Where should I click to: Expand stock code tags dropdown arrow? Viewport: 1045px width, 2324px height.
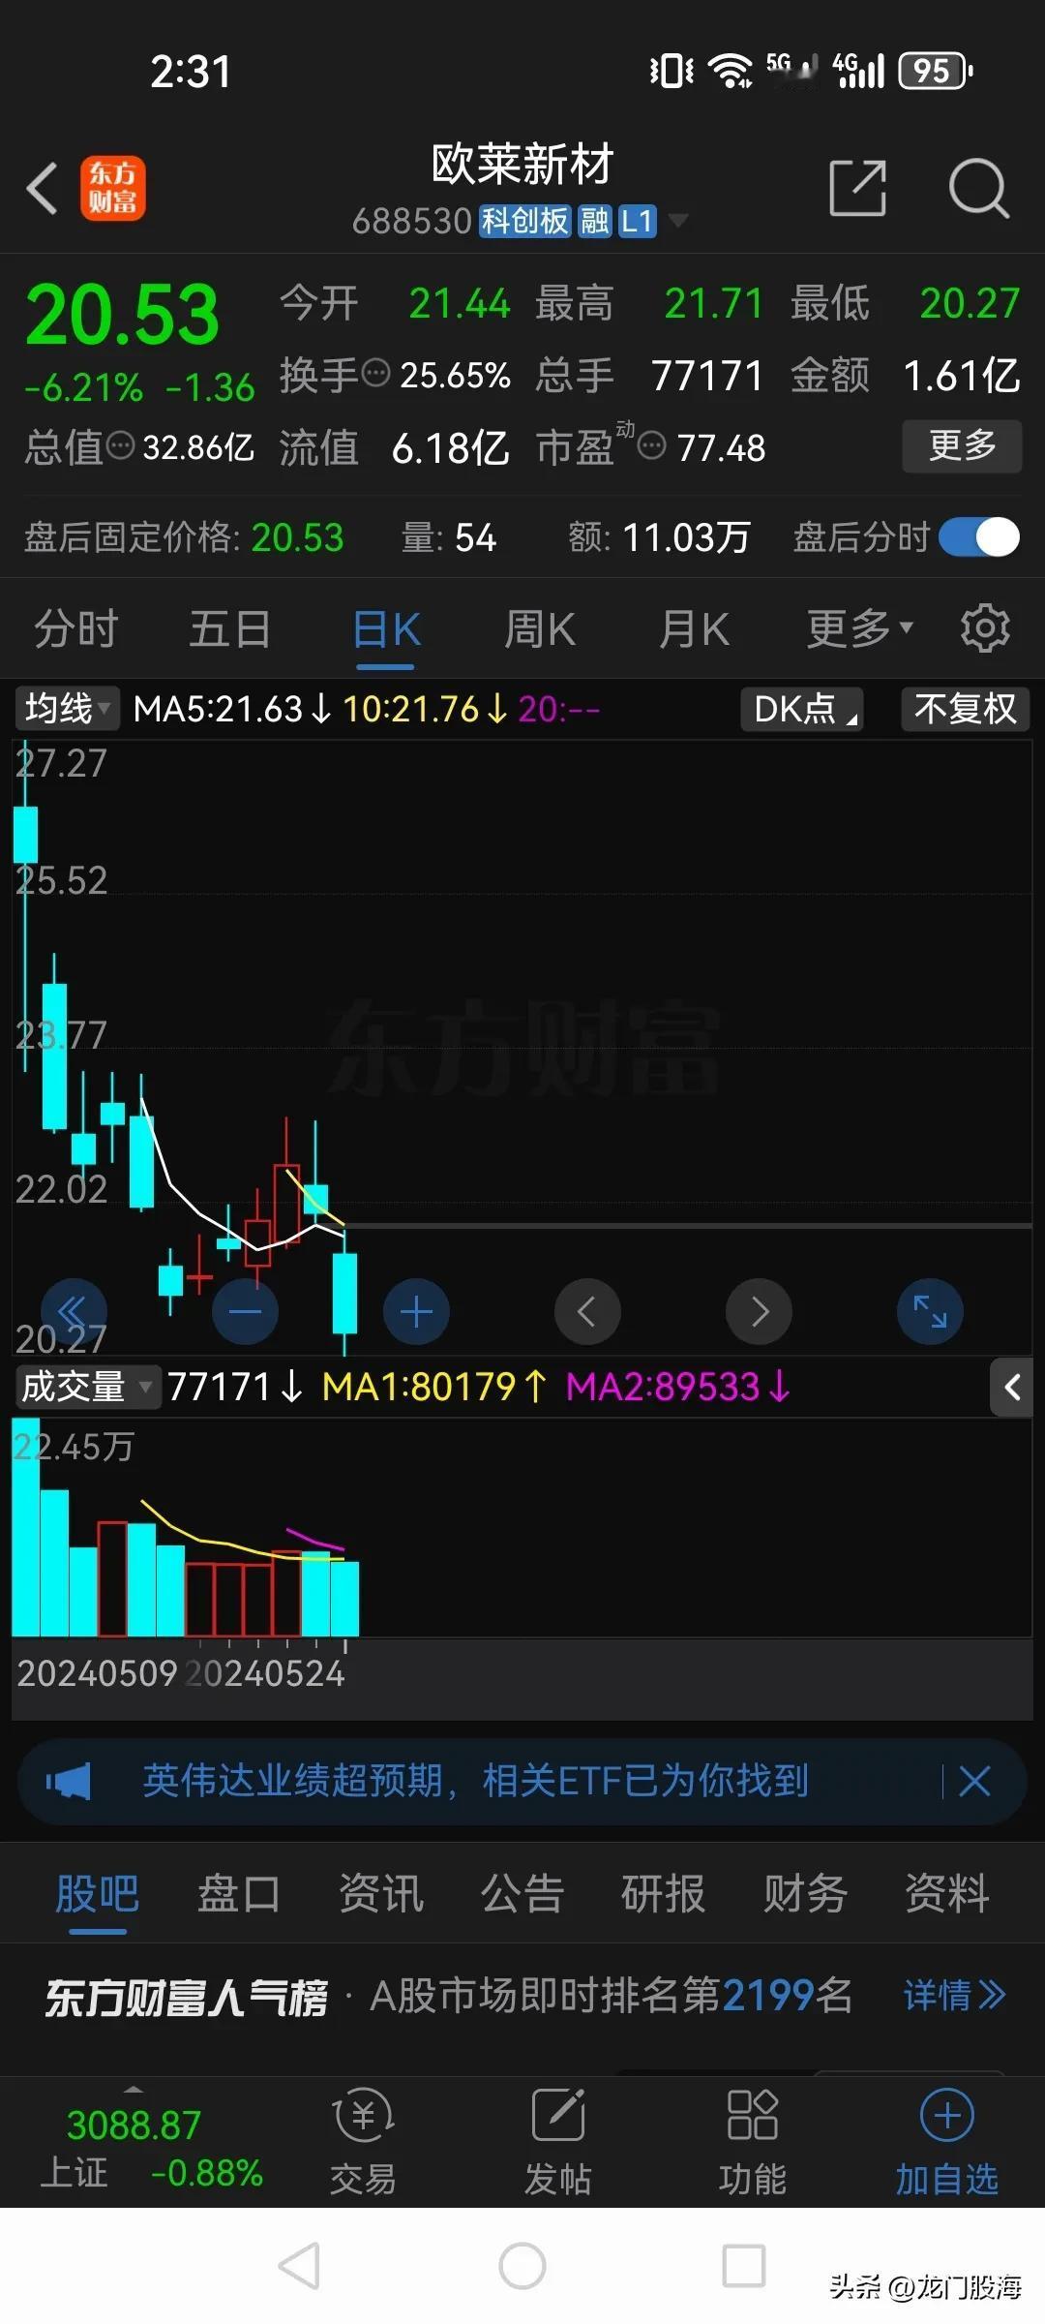679,221
